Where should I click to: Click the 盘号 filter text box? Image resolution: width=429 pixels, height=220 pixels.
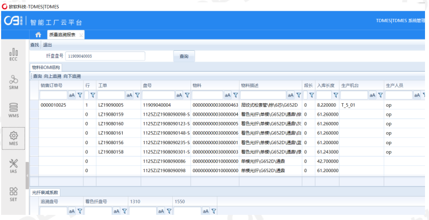point(158,95)
